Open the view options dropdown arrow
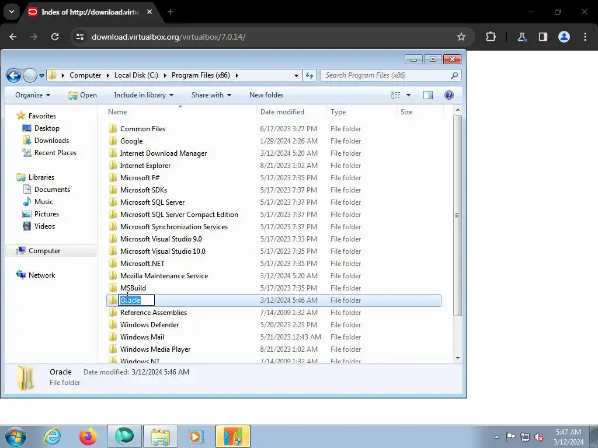Image resolution: width=598 pixels, height=448 pixels. pos(408,95)
